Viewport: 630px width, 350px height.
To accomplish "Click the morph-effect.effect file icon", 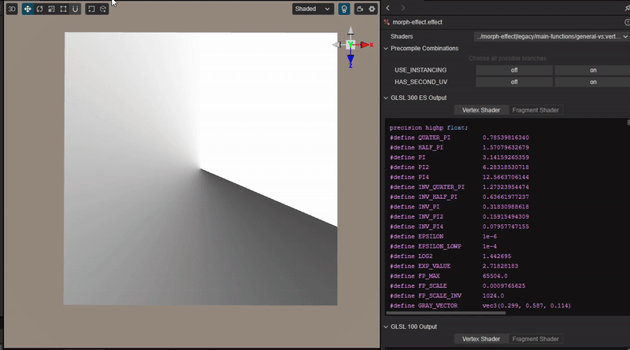I will (387, 23).
